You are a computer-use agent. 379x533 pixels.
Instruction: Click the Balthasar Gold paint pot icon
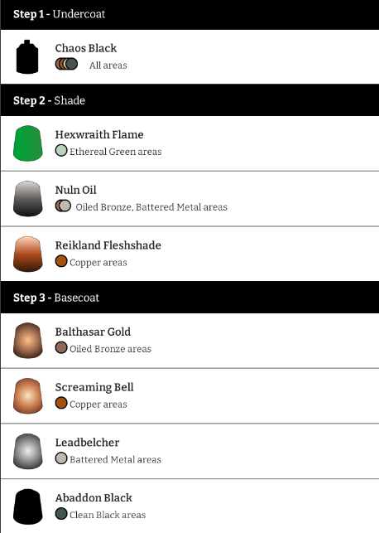pos(28,340)
